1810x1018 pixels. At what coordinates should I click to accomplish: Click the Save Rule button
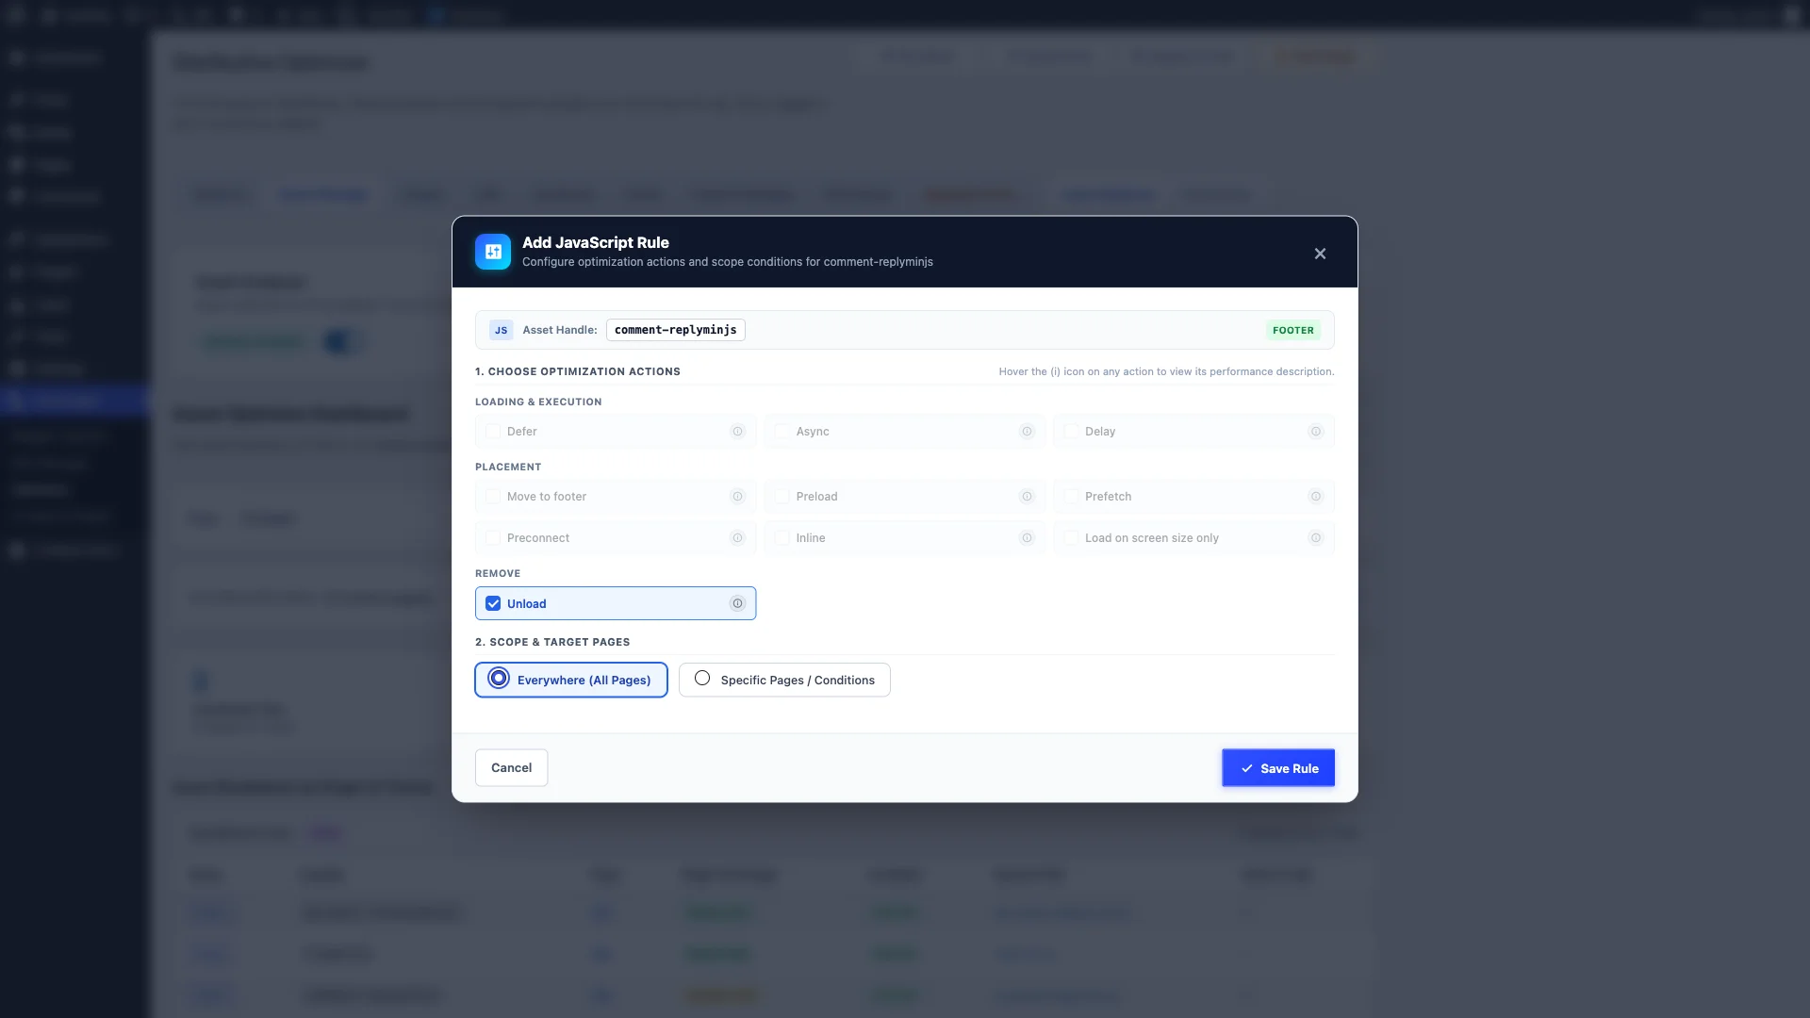(x=1278, y=768)
